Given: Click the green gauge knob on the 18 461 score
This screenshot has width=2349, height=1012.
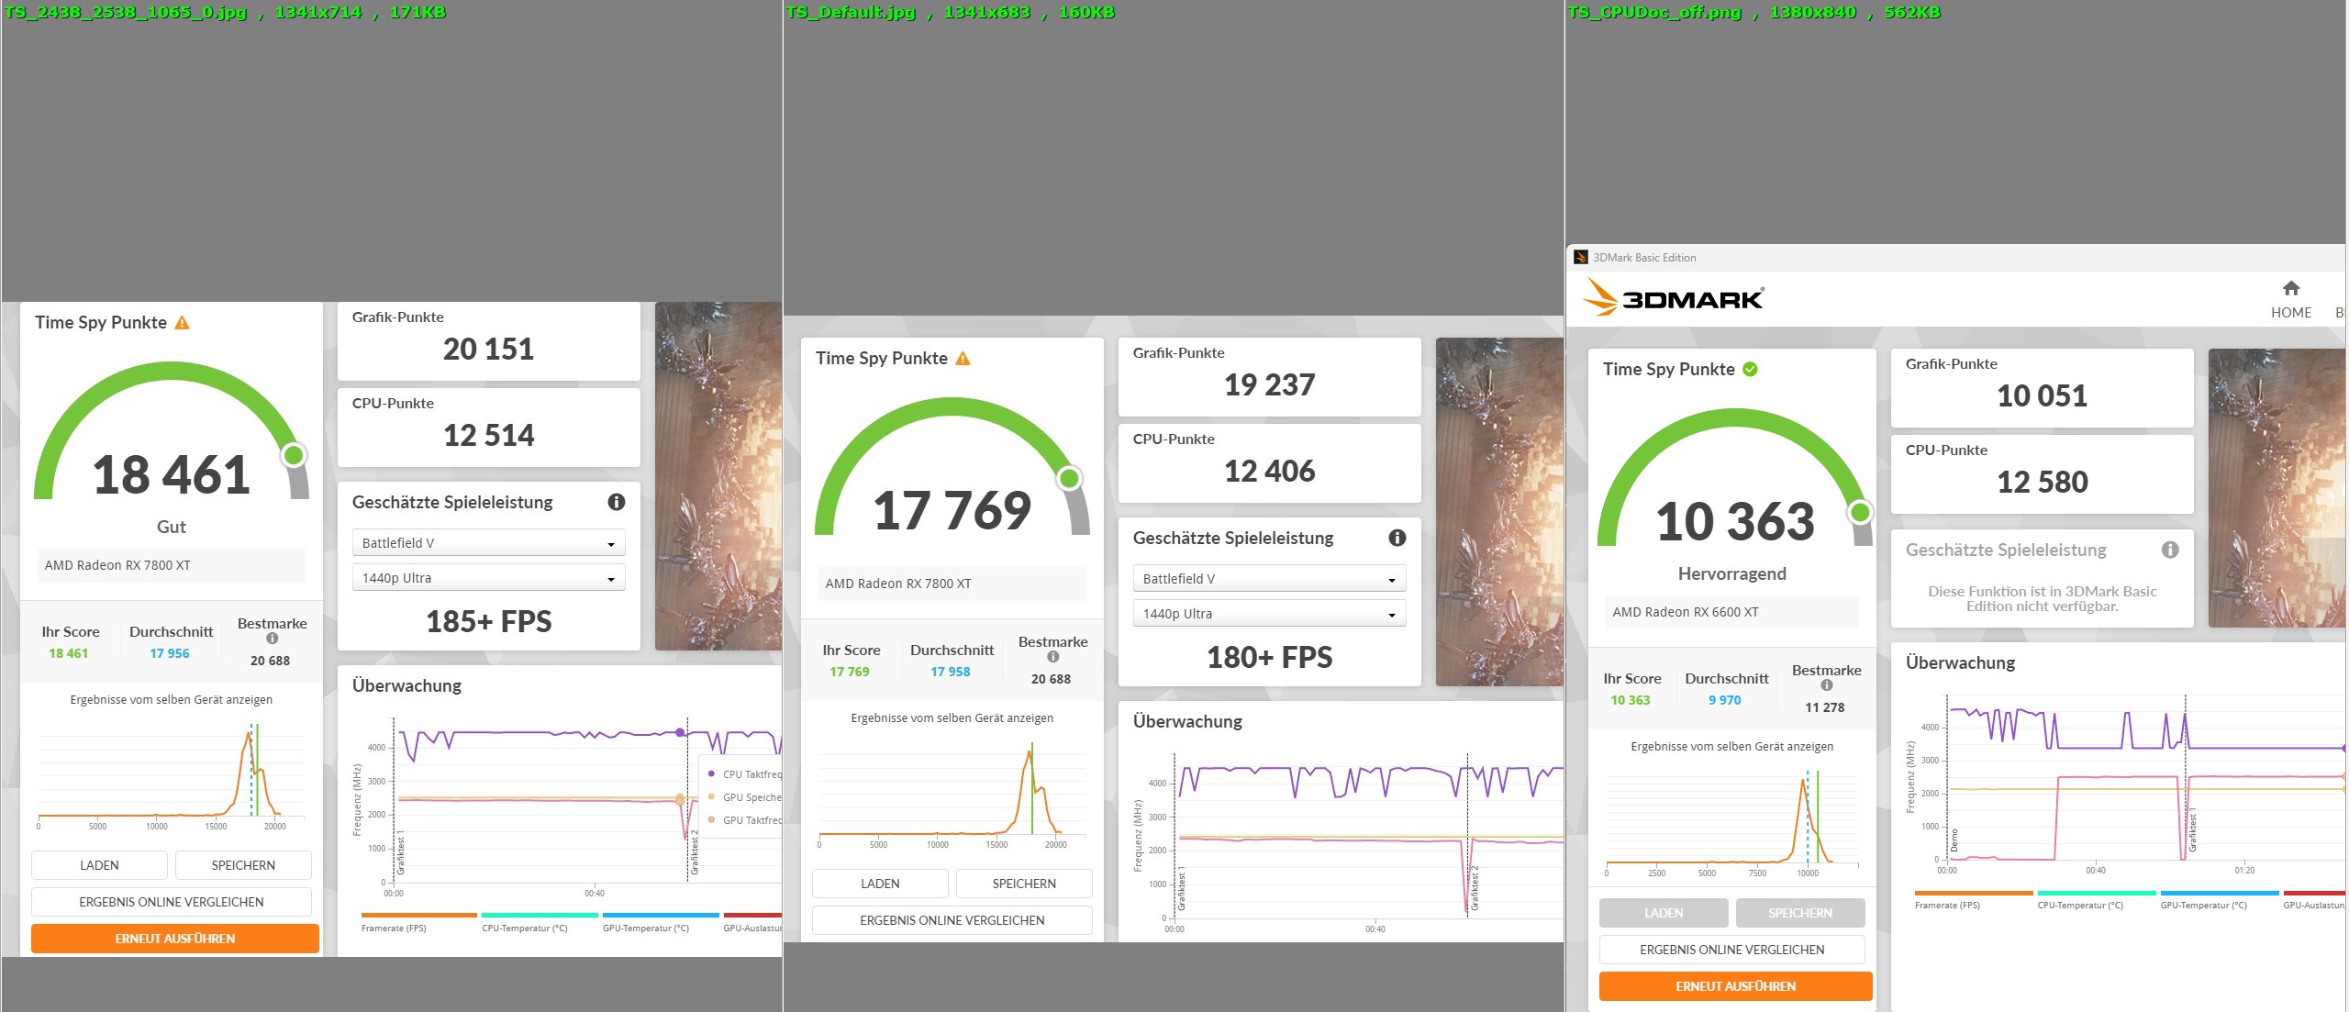Looking at the screenshot, I should pyautogui.click(x=294, y=455).
